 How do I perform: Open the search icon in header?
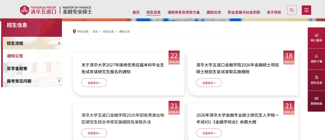292,10
